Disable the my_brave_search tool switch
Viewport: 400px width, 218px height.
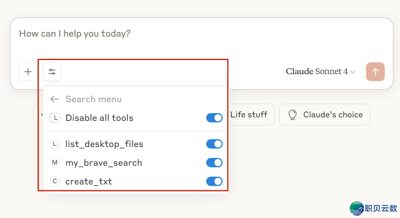(214, 163)
